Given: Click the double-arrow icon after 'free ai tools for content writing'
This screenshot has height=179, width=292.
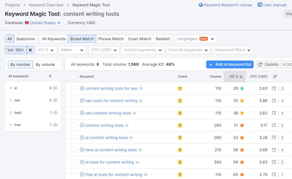Looking at the screenshot, I should [x=146, y=175].
